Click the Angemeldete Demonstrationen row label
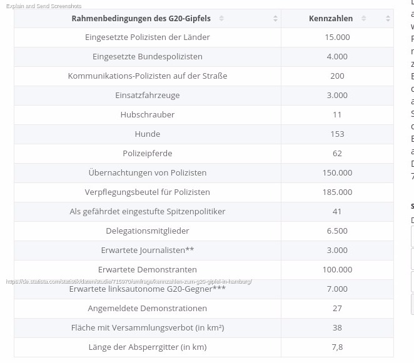This screenshot has width=414, height=363. click(x=148, y=309)
